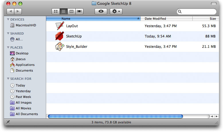223x132 pixels.
Task: Click the LayOut file name
Action: click(x=72, y=26)
